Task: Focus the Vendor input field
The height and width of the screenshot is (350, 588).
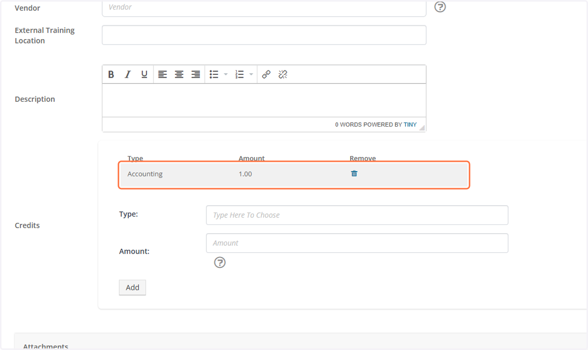Action: [x=264, y=8]
